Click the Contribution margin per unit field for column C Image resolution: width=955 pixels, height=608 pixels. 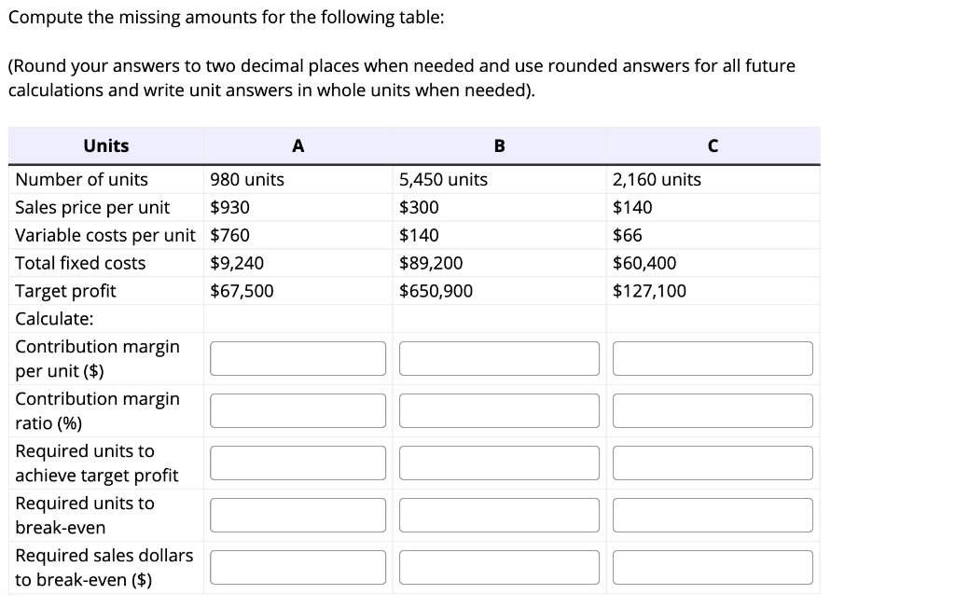(713, 357)
